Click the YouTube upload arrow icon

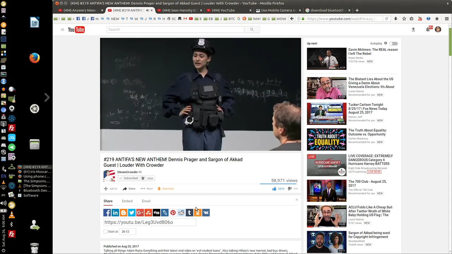[413, 30]
